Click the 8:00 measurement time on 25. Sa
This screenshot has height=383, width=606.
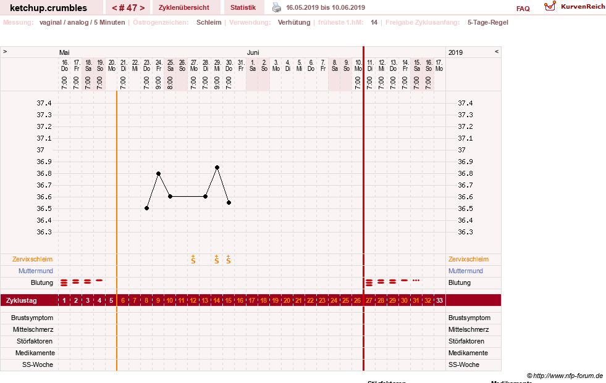170,82
